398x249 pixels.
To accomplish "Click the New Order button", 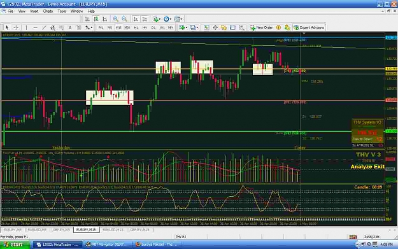I will (261, 27).
